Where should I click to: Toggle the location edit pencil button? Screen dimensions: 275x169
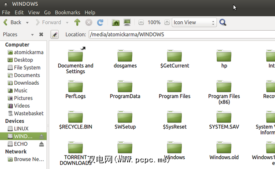[55, 34]
